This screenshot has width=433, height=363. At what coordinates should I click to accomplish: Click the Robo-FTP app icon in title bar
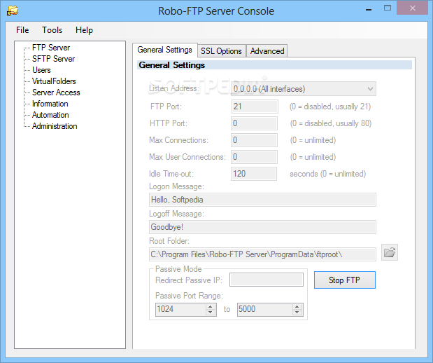(x=13, y=11)
